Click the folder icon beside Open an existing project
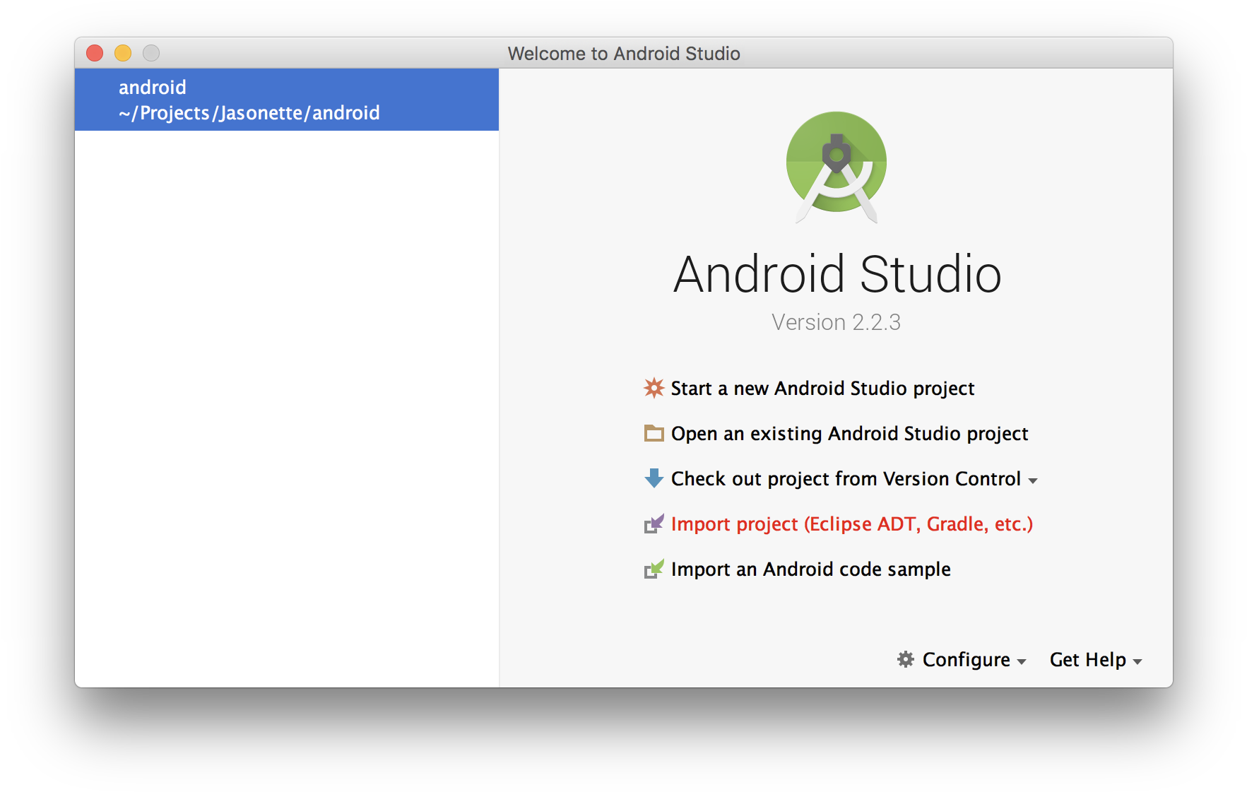 point(654,433)
